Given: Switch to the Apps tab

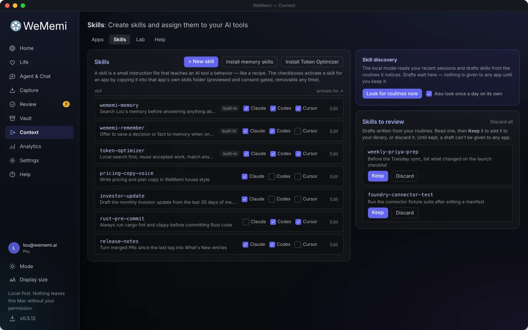Looking at the screenshot, I should [97, 40].
